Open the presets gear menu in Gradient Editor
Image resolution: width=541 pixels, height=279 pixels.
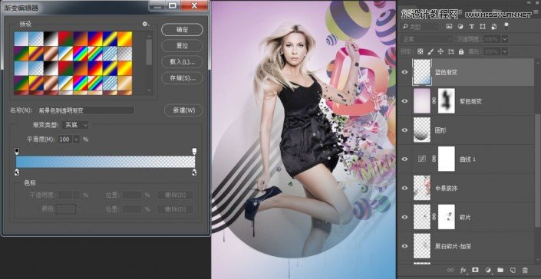pyautogui.click(x=145, y=24)
